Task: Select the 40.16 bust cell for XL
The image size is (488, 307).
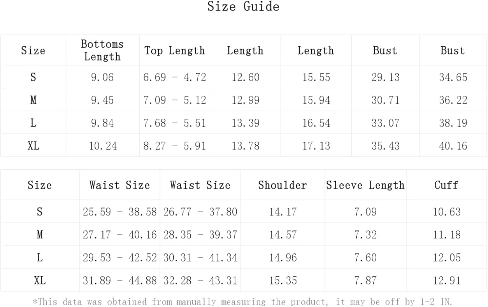Action: point(453,146)
